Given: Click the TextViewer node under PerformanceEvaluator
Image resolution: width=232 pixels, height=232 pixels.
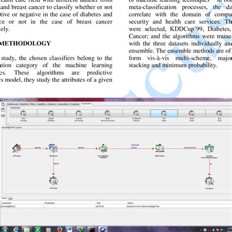Looking at the screenshot, I should pos(209,181).
